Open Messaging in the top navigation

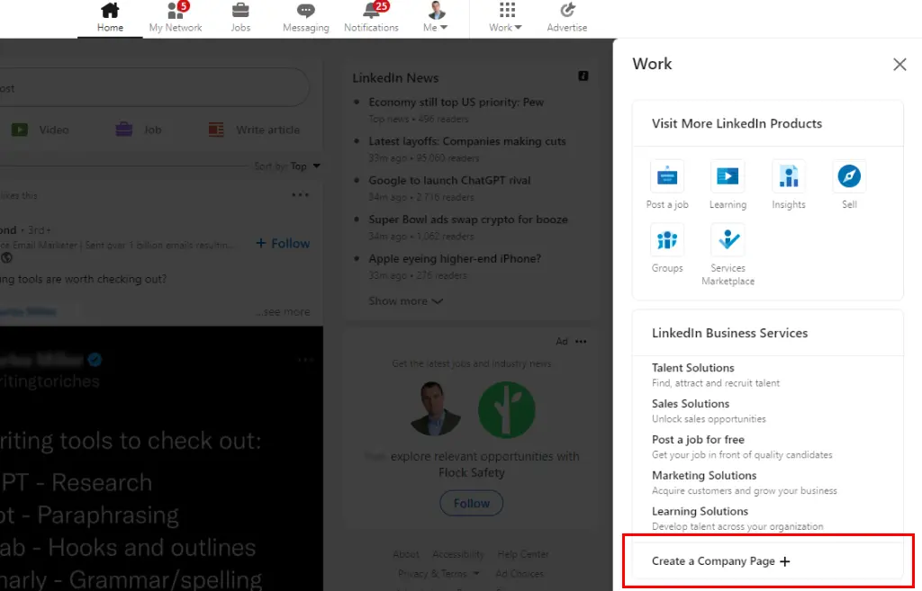point(306,18)
